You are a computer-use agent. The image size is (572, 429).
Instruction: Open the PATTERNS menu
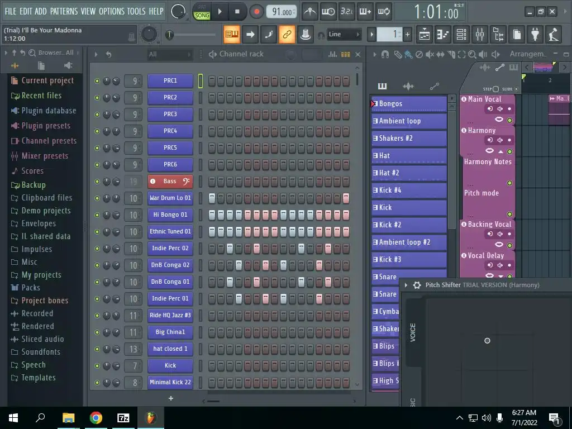pos(64,11)
